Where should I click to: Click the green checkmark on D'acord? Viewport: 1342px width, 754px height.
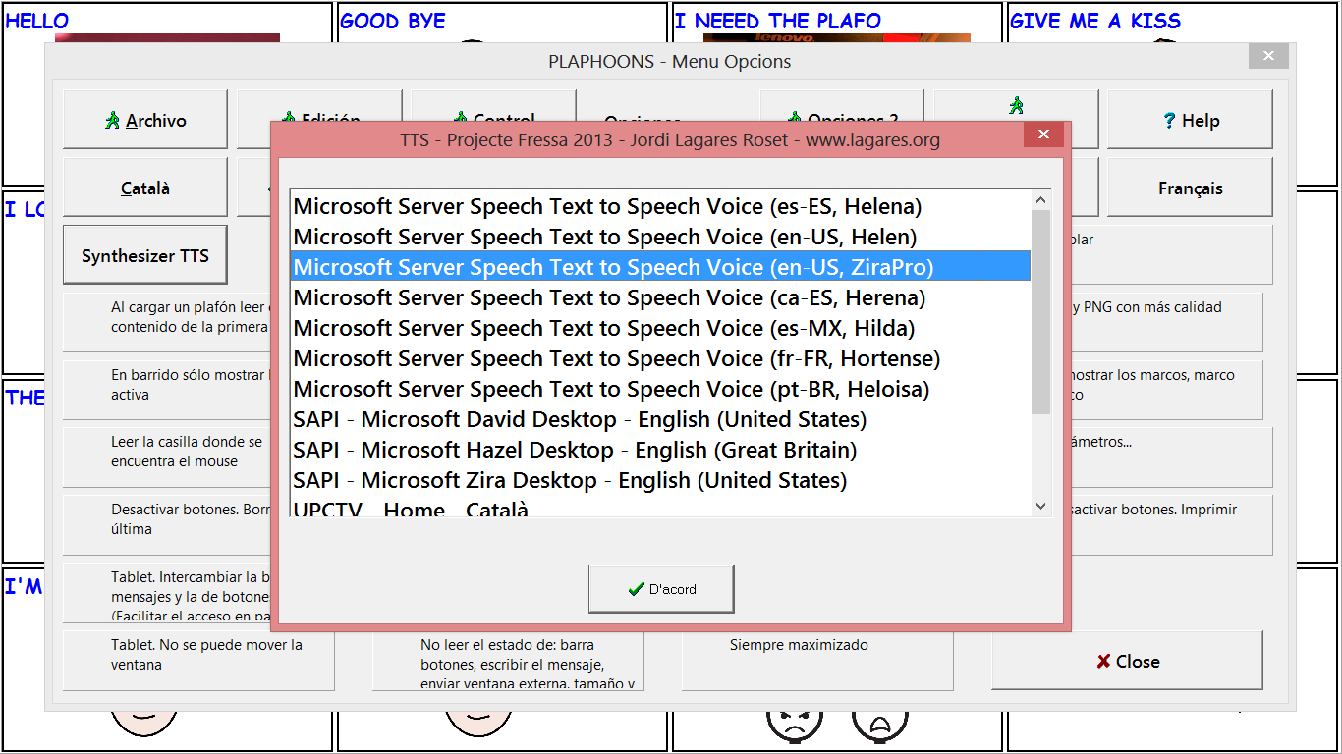(x=636, y=589)
